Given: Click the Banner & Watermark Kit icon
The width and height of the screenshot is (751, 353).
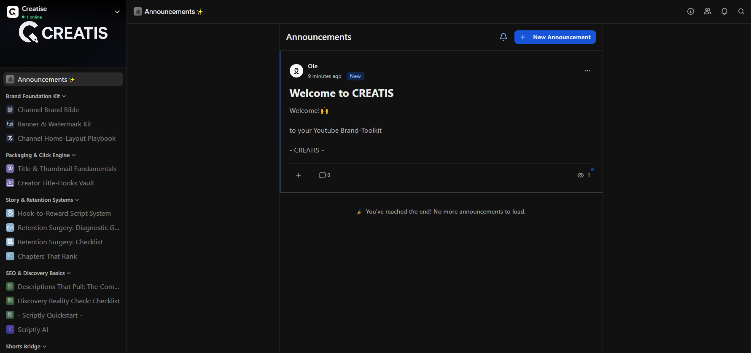Looking at the screenshot, I should tap(10, 124).
